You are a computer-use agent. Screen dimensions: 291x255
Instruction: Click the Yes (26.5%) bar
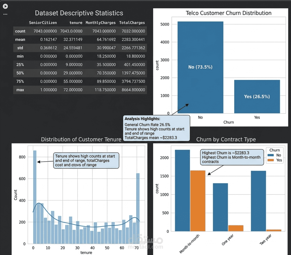(x=257, y=96)
